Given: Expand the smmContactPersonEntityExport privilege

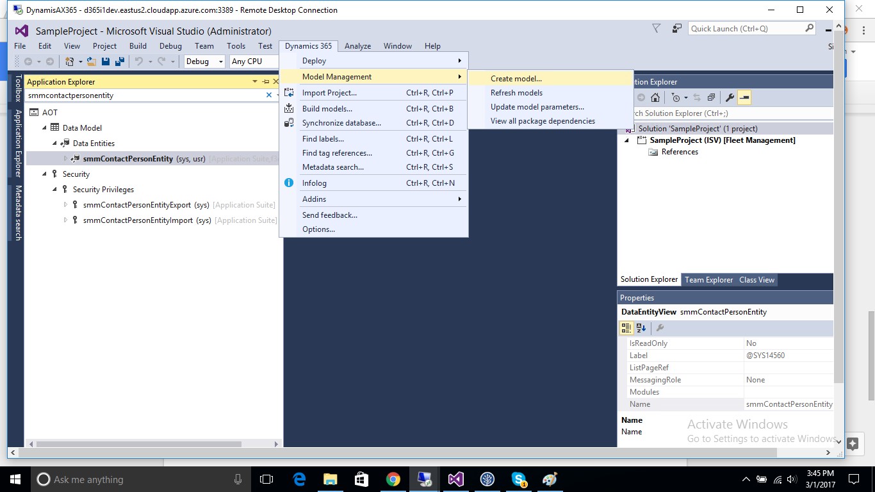Looking at the screenshot, I should 65,205.
